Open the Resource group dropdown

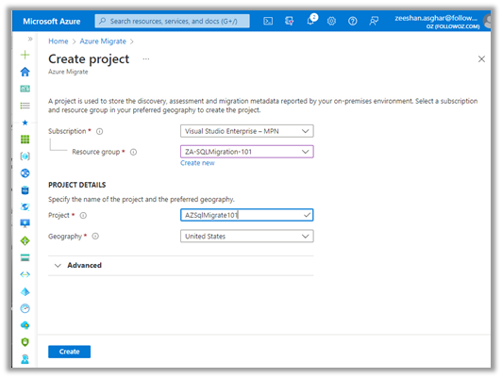point(247,152)
